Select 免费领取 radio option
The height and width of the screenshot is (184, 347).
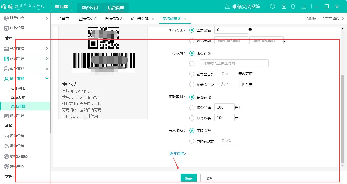[x=192, y=97]
